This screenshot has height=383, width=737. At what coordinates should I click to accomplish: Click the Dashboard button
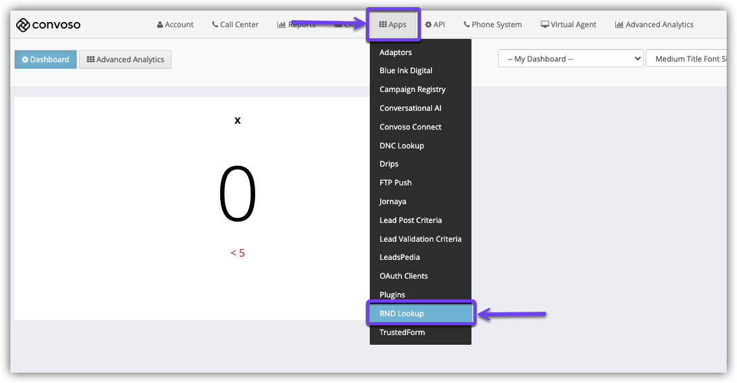tap(45, 60)
